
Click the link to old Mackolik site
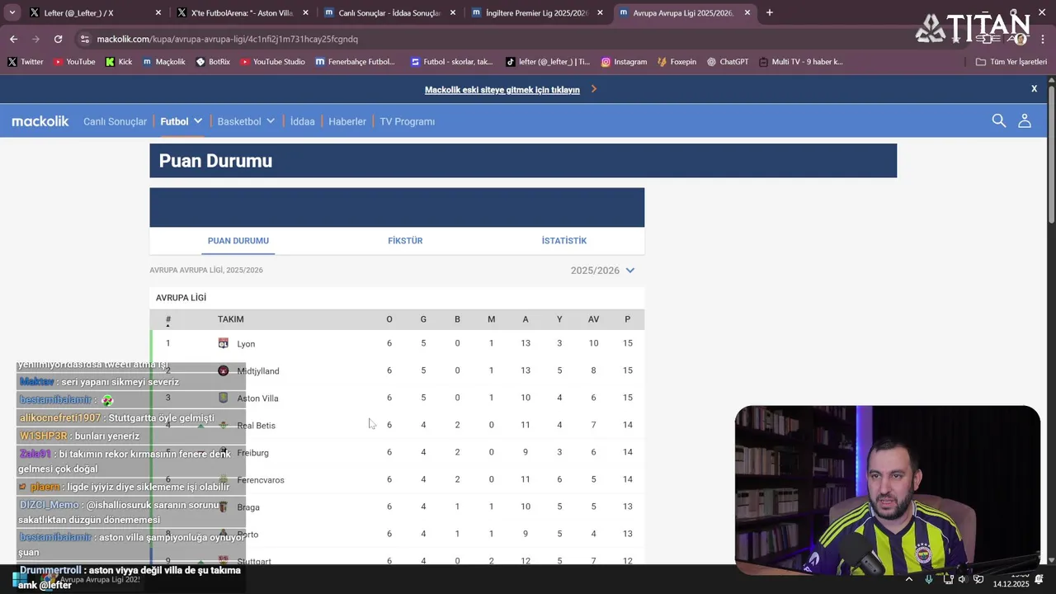coord(502,90)
